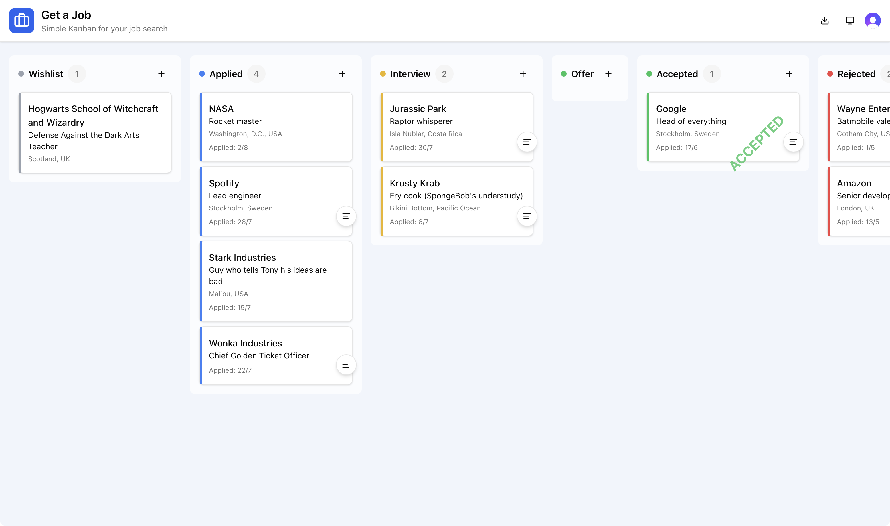Toggle the monitor theme icon
Image resolution: width=890 pixels, height=526 pixels.
(x=850, y=21)
